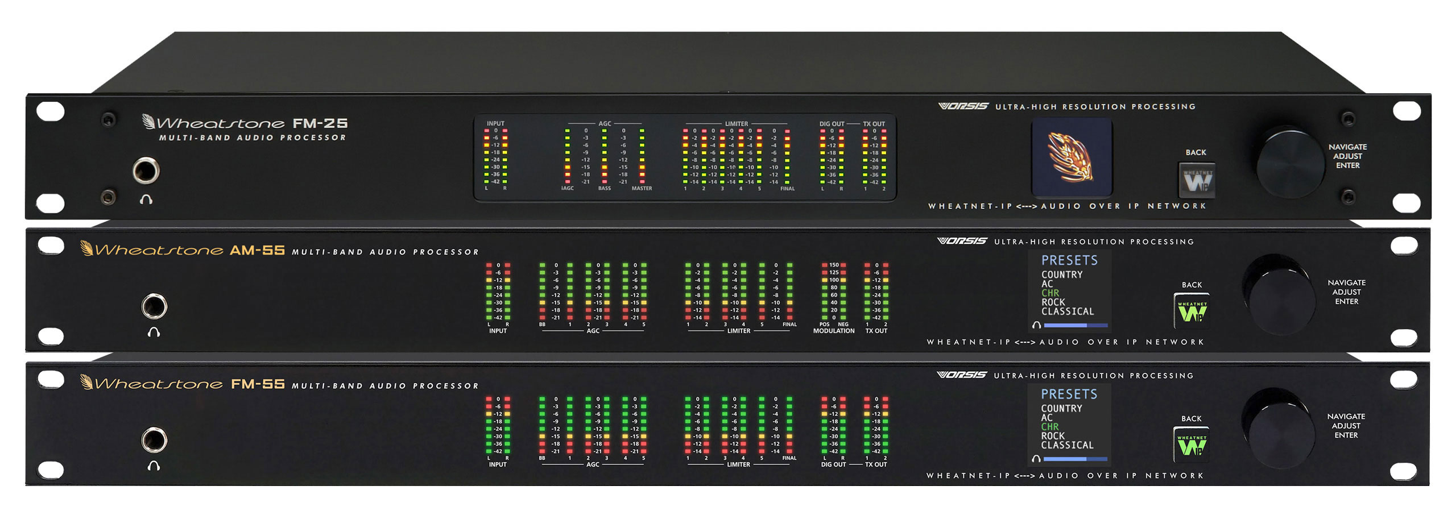Select CLASSICAL preset on FM-55 display
The width and height of the screenshot is (1456, 515).
coord(1067,445)
